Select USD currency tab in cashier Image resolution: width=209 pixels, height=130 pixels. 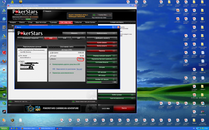(51, 38)
